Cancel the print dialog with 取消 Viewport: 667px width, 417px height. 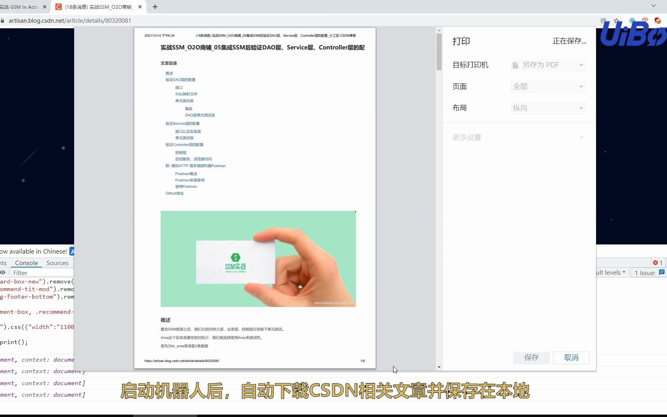tap(571, 358)
